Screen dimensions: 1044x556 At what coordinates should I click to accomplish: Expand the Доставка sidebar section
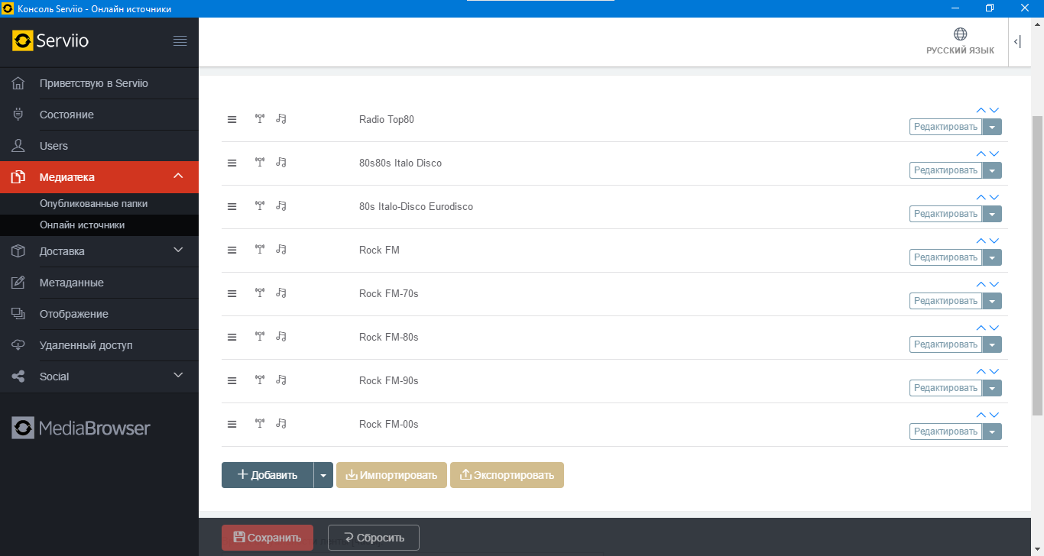pos(178,251)
